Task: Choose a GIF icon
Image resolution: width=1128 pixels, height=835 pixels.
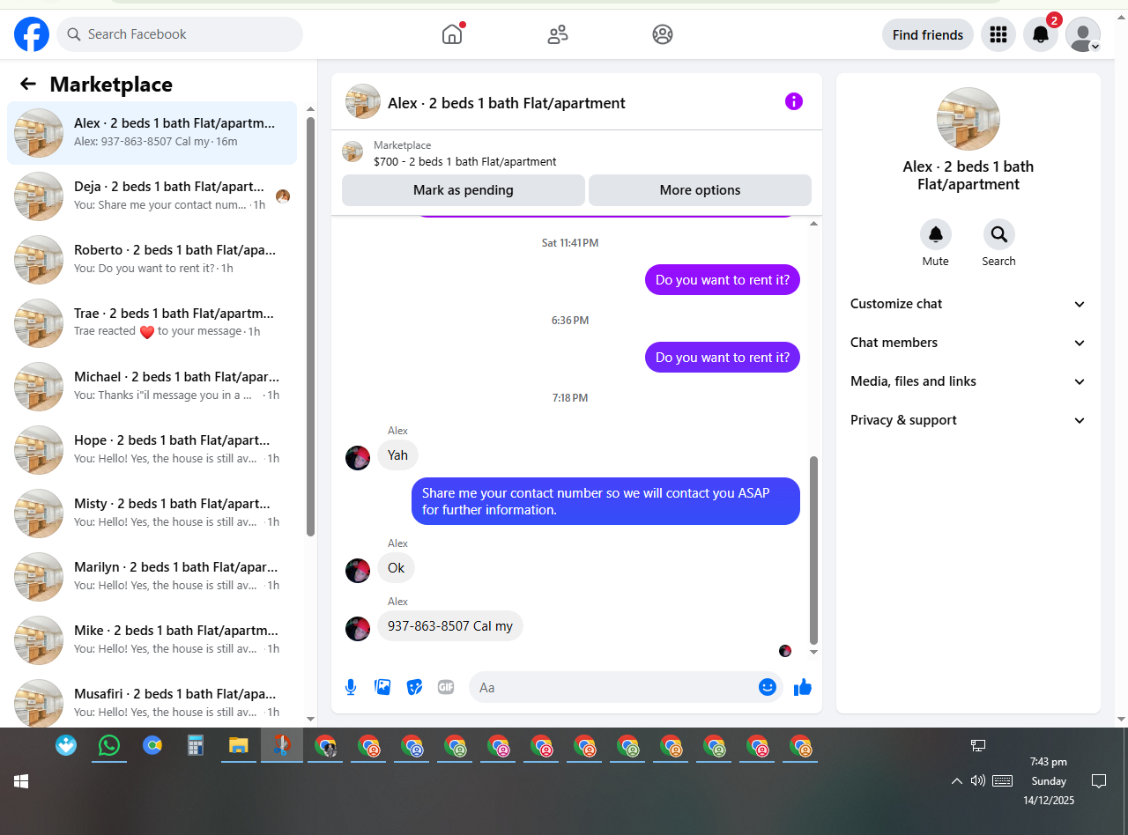Action: pos(446,687)
